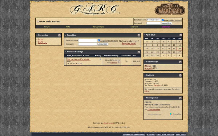Open the TSViewer.com link

(x=154, y=110)
